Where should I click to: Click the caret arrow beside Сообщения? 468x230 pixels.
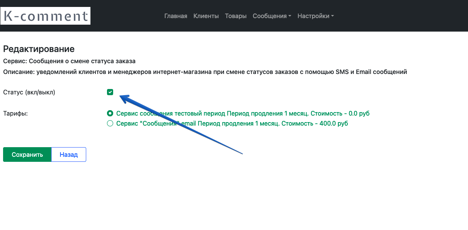coord(290,16)
